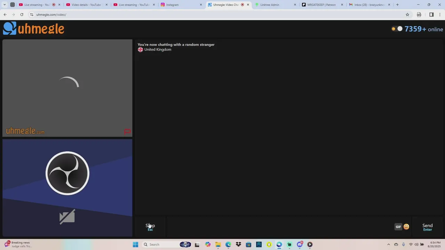Show hidden system tray icons
445x250 pixels.
pyautogui.click(x=389, y=244)
